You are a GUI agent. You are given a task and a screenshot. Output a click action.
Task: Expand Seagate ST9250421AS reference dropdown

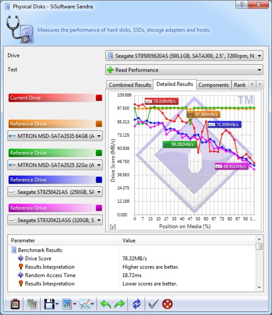click(55, 192)
